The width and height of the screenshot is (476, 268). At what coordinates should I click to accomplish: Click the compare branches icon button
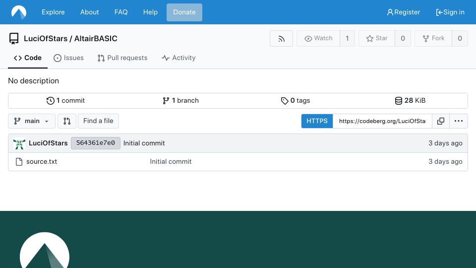click(x=67, y=121)
